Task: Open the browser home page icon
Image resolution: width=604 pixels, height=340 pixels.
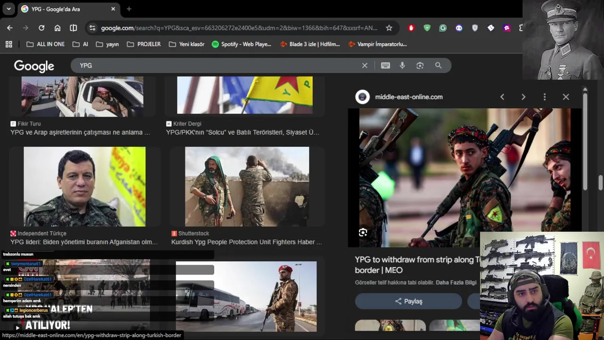Action: 58,28
